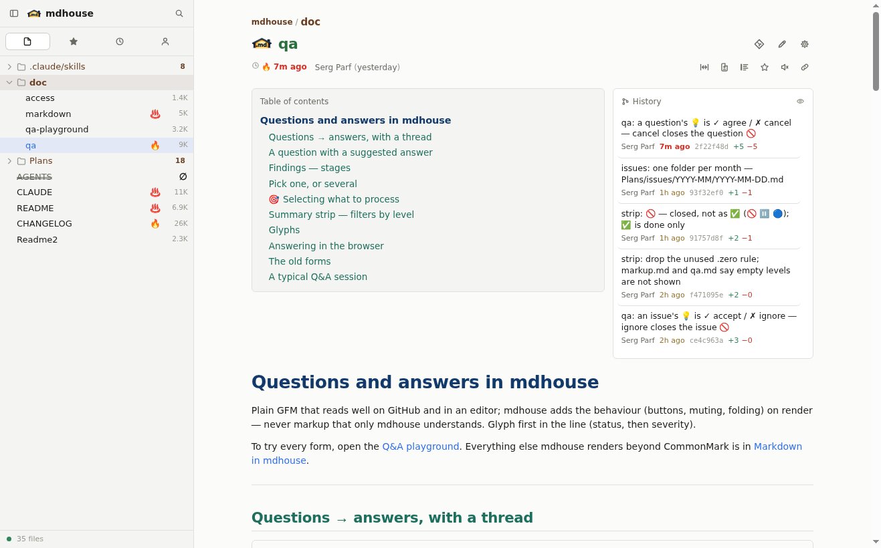Switch to the Files tab

(x=27, y=41)
